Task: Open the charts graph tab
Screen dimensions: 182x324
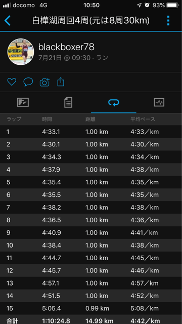Action: [159, 102]
